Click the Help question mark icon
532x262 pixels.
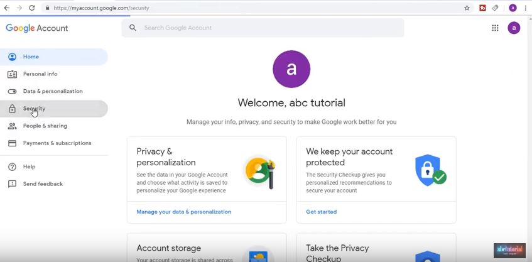(x=12, y=166)
